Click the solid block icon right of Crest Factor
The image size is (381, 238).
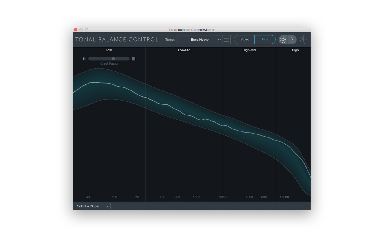coord(134,59)
